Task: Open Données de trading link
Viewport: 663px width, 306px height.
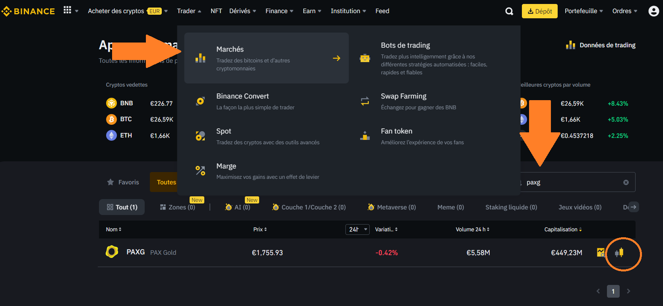Action: click(x=601, y=45)
